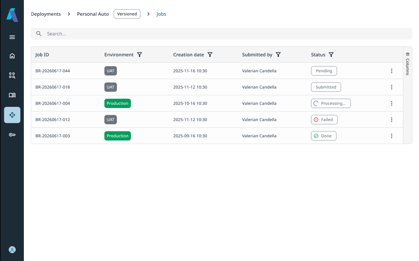Open the actions menu for job BR-20260617-012
Image resolution: width=419 pixels, height=261 pixels.
(x=392, y=120)
